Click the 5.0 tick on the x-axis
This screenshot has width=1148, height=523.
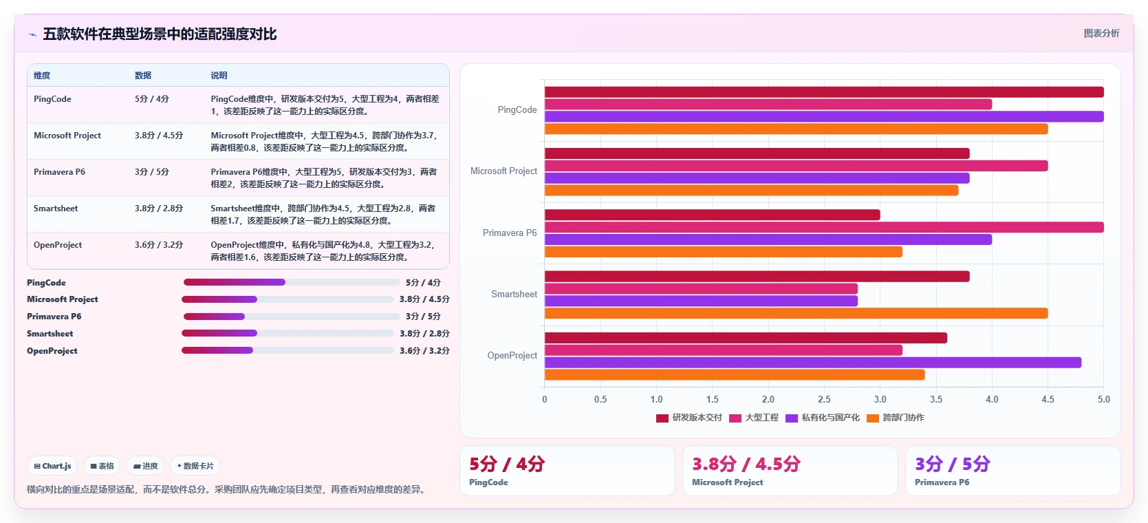[x=1103, y=399]
